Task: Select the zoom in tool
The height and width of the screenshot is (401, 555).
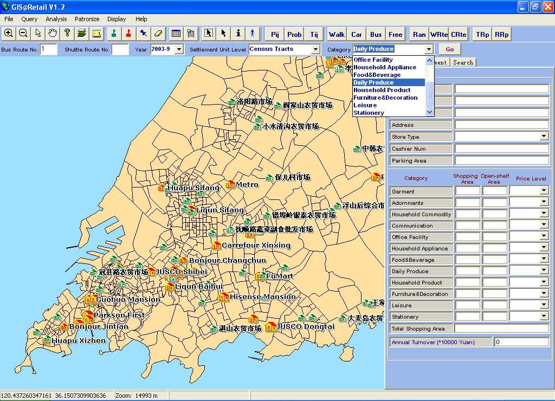Action: tap(9, 34)
